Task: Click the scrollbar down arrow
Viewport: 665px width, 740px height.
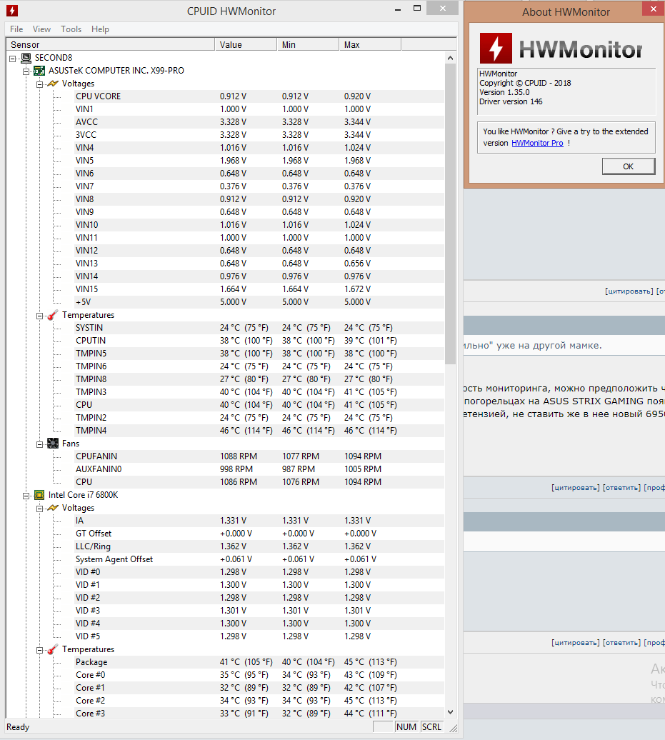Action: click(450, 712)
